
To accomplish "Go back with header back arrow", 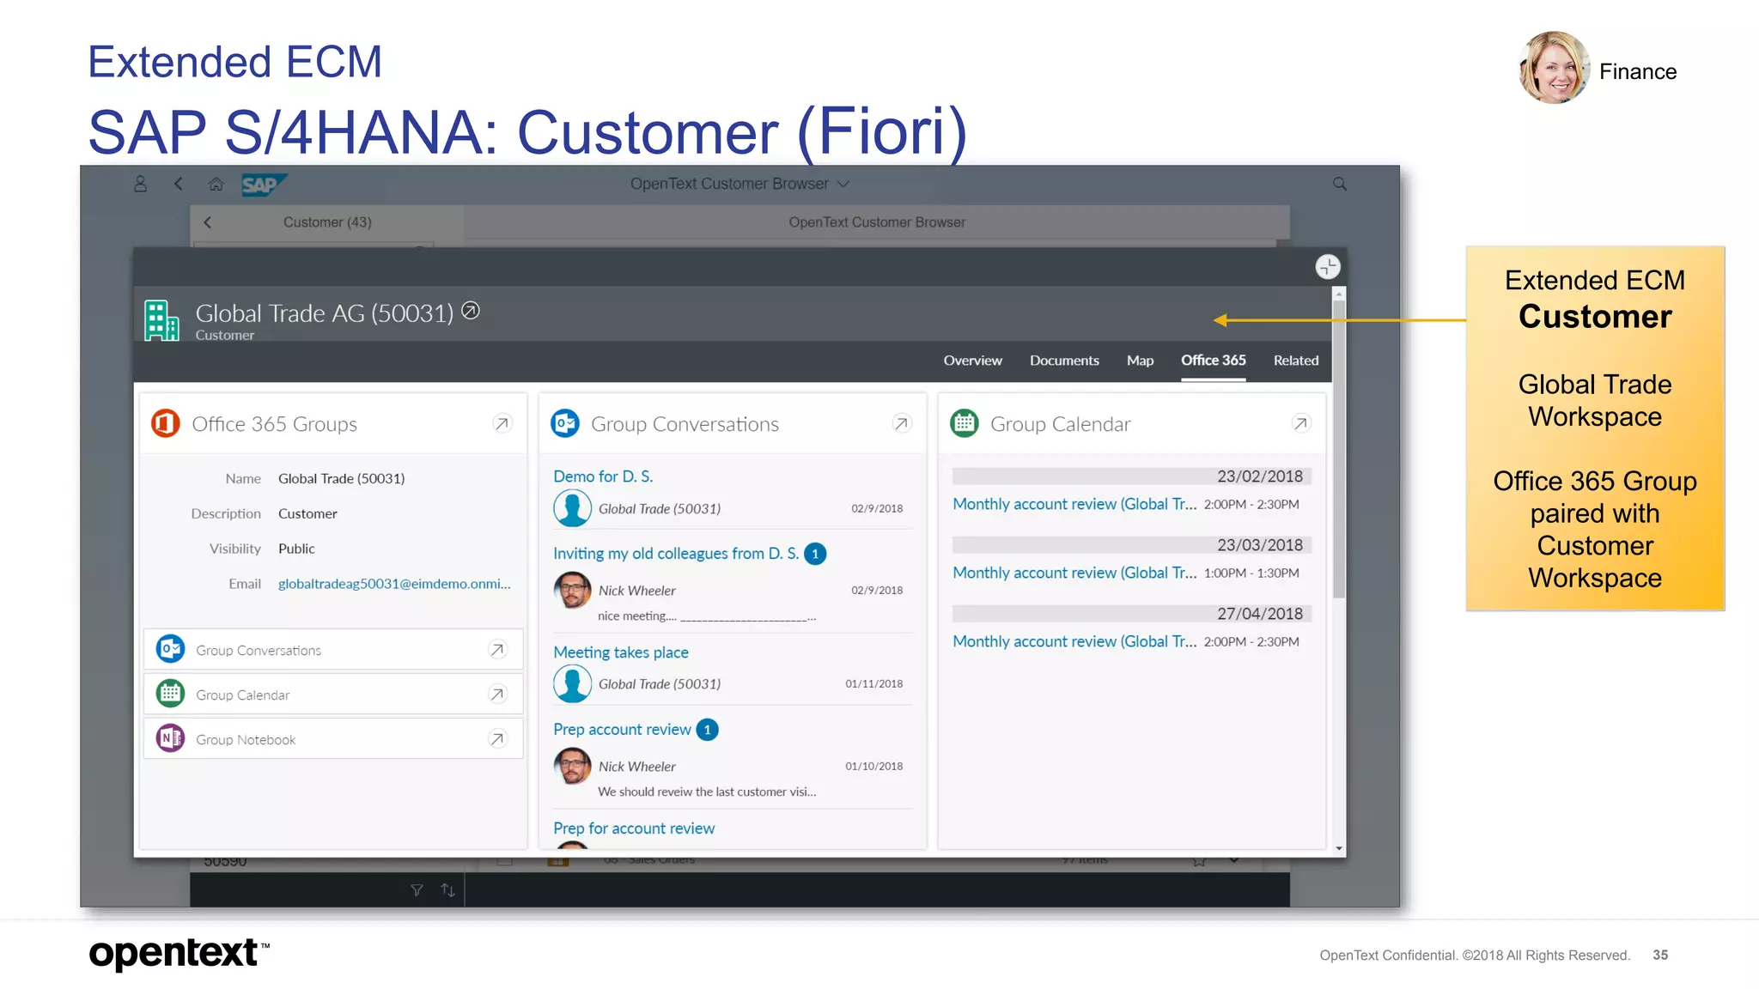I will point(178,184).
